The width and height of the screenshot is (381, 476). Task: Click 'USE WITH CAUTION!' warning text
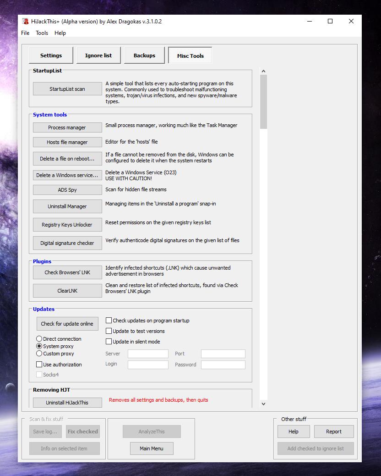coord(129,178)
